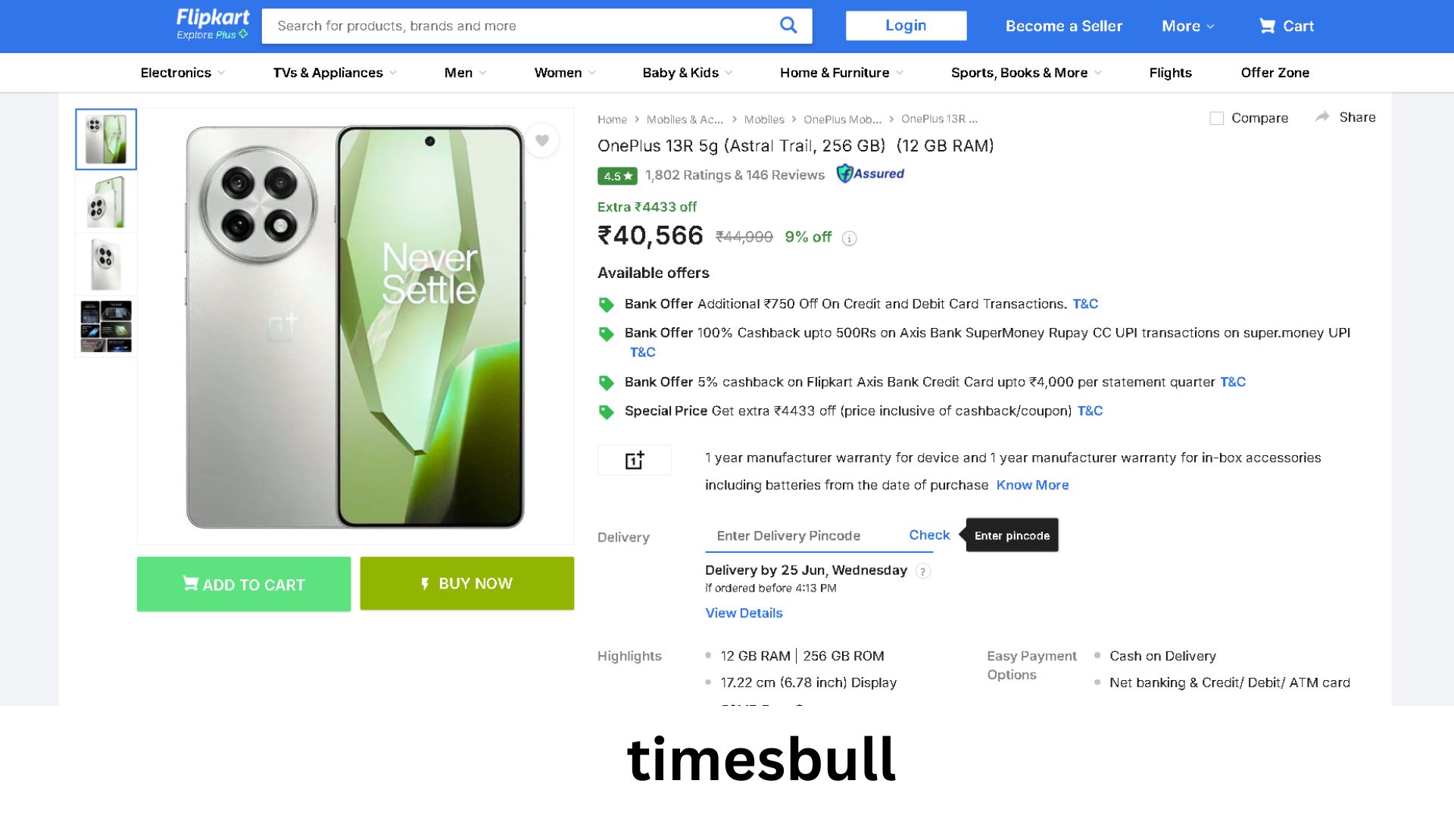Expand the Home & Furniture menu

tap(841, 73)
